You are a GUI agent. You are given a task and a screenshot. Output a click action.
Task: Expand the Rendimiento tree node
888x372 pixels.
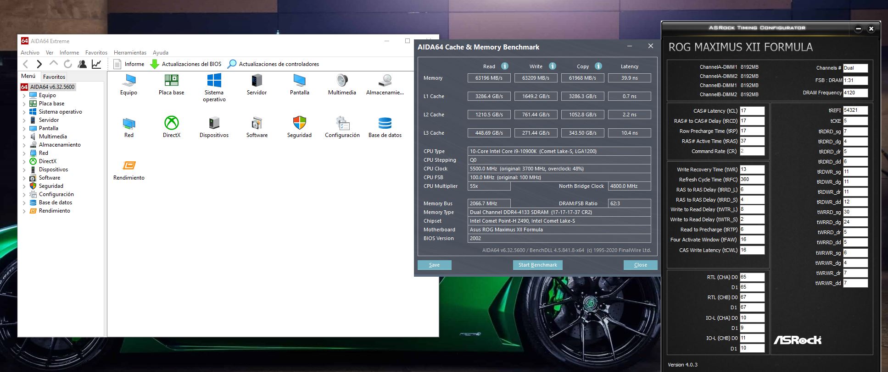tap(24, 211)
